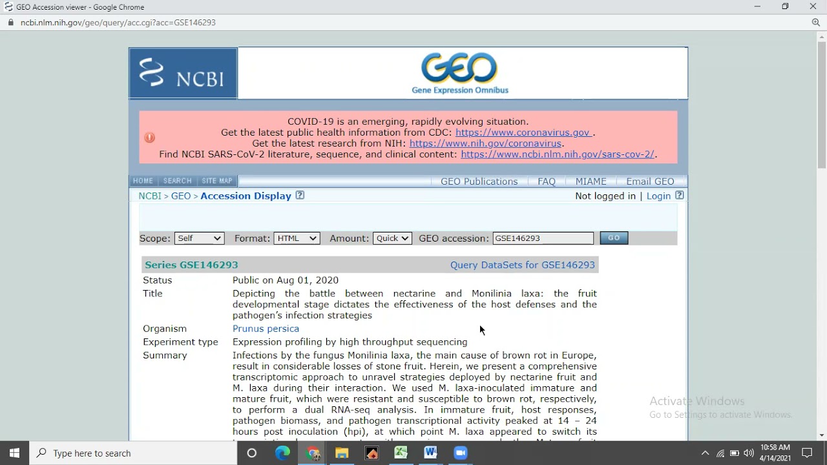827x465 pixels.
Task: Click the taskbar clock showing 10:58 AM
Action: click(775, 453)
